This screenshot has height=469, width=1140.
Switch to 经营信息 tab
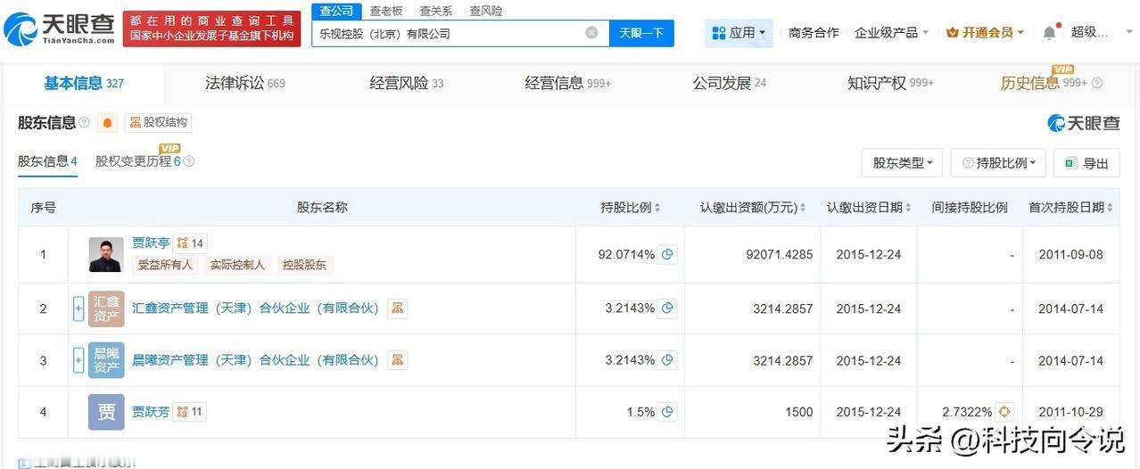pyautogui.click(x=568, y=83)
